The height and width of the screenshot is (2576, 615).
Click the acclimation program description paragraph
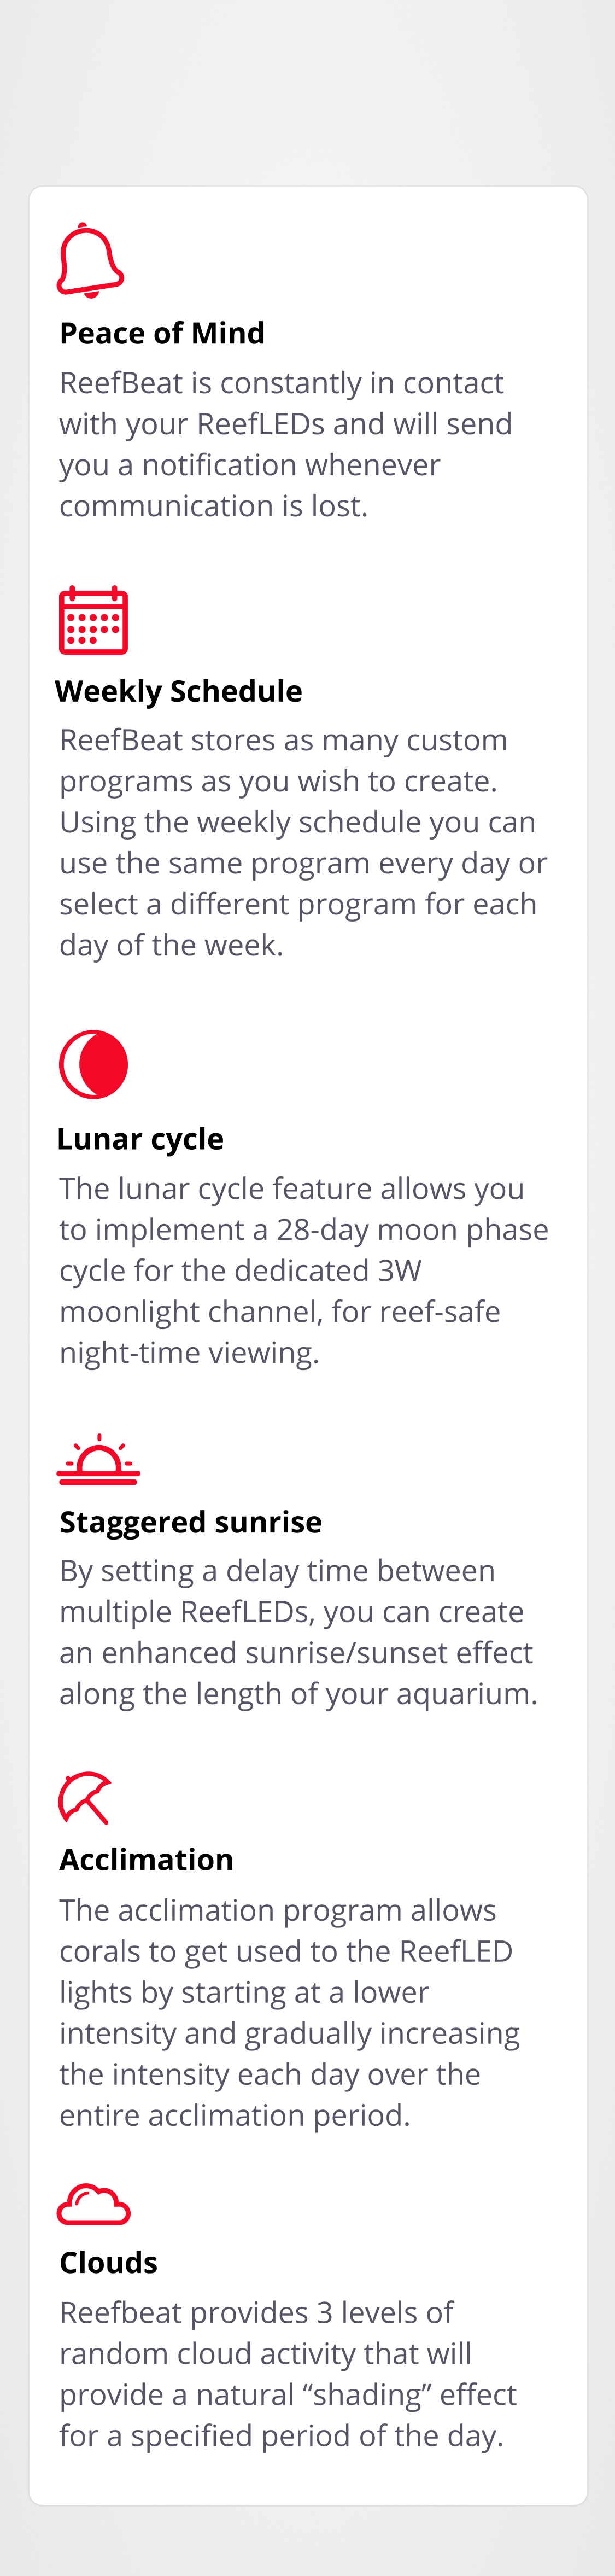point(290,2012)
